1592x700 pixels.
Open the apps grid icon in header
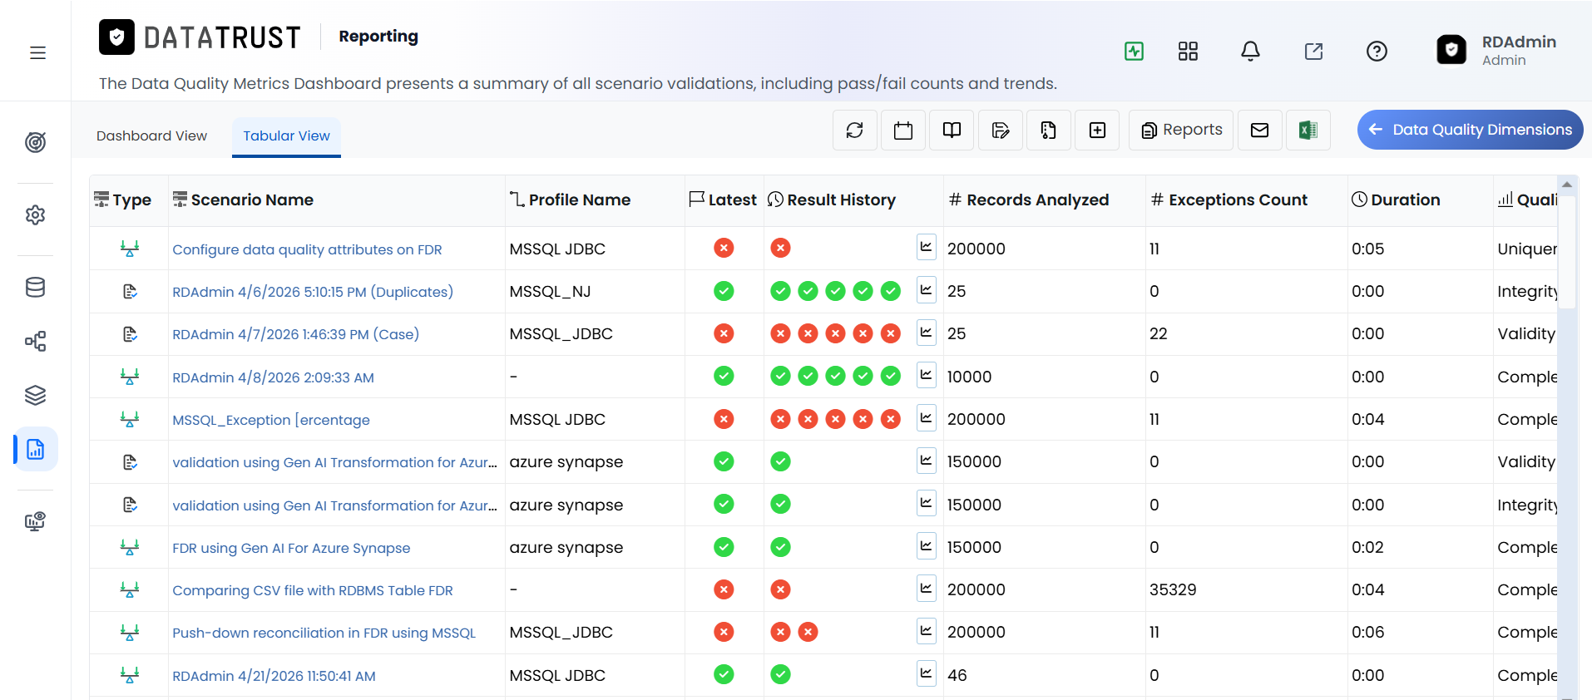pos(1188,52)
